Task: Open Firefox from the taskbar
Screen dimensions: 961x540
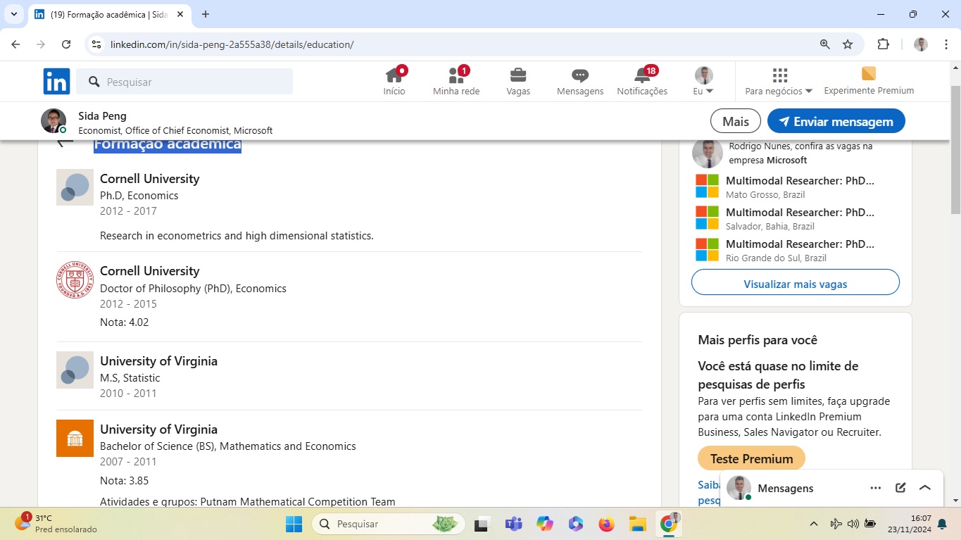Action: [606, 524]
